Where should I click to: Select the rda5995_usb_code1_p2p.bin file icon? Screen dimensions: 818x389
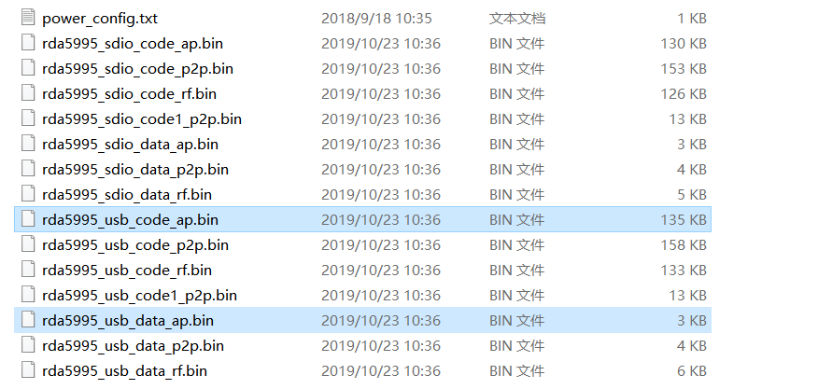click(x=28, y=295)
